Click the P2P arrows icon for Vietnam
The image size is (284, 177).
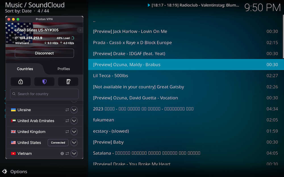(67, 153)
